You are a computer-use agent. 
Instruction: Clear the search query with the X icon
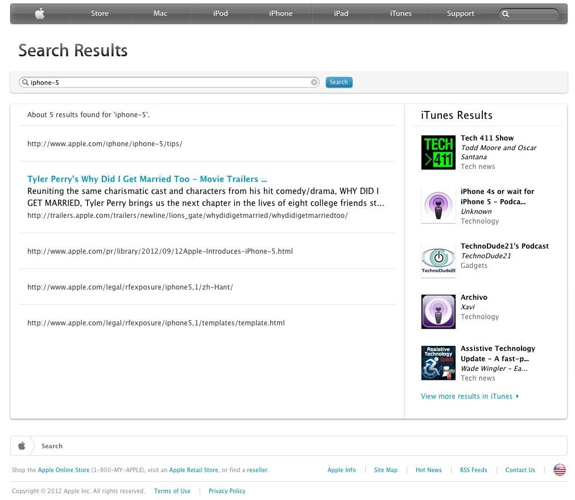tap(315, 82)
